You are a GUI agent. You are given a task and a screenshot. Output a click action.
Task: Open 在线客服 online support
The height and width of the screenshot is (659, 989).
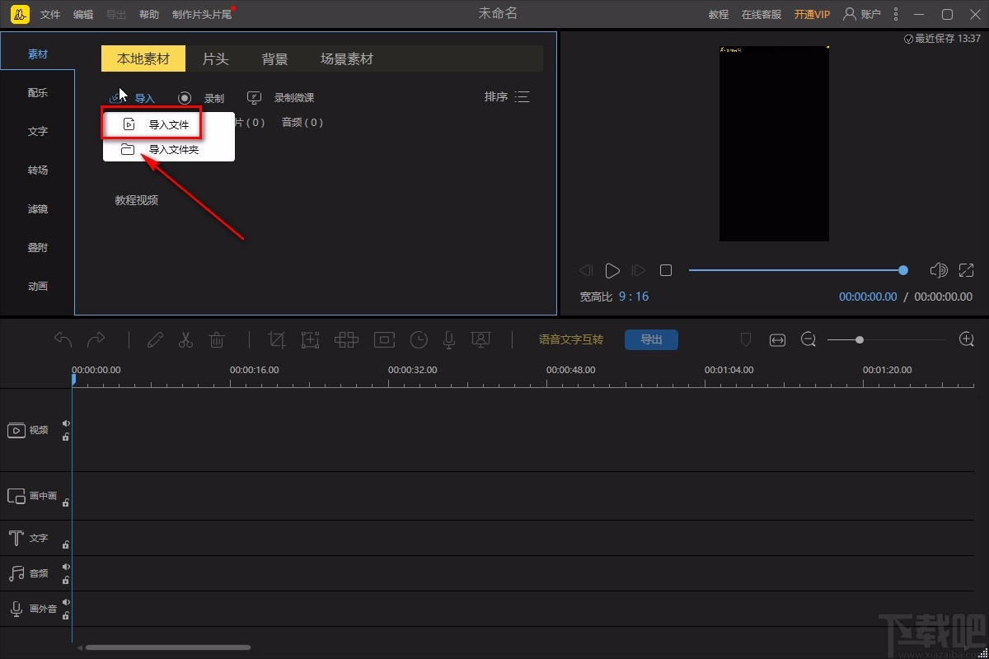tap(762, 15)
